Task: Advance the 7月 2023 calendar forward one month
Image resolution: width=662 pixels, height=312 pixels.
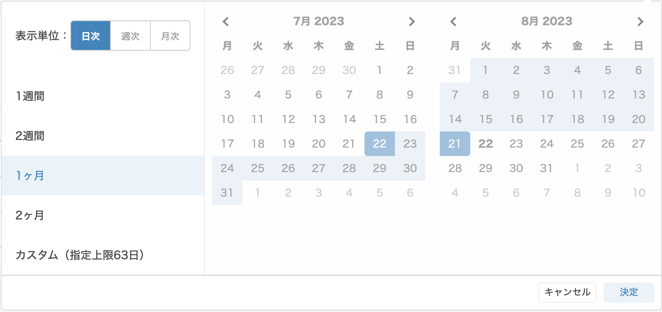Action: (412, 21)
